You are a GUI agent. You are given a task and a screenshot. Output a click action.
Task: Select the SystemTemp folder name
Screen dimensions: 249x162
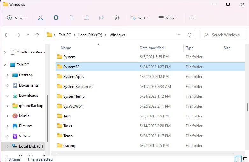(74, 96)
